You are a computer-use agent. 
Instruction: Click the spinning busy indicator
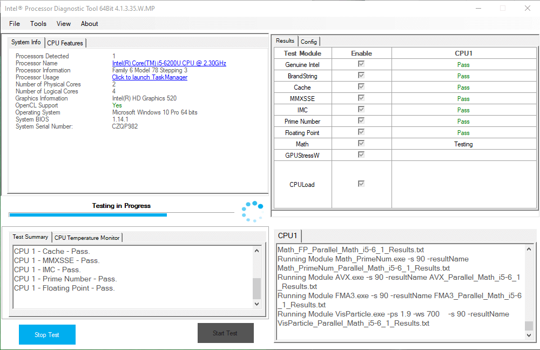pos(253,212)
